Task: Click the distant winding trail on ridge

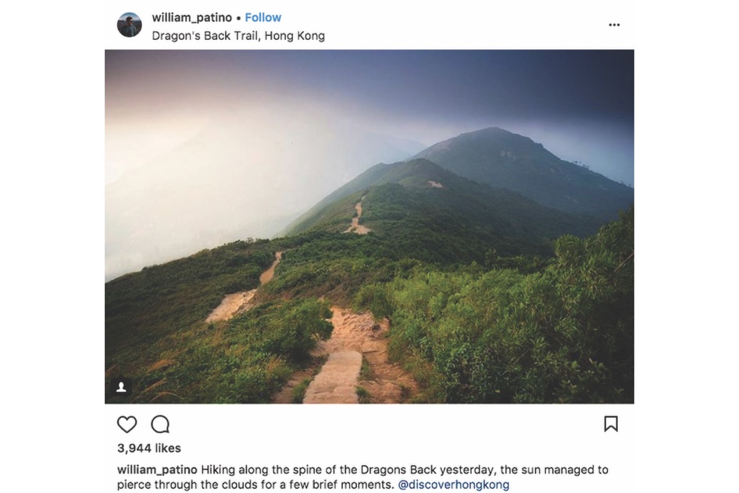Action: click(357, 216)
